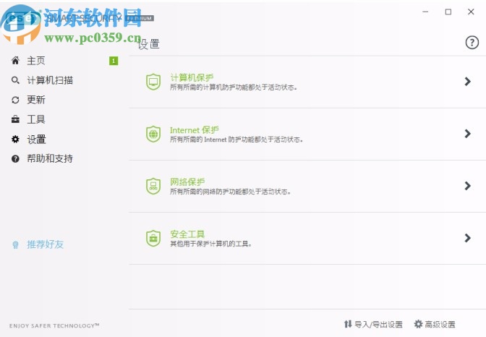Open the 安全工具 title link

click(x=187, y=234)
